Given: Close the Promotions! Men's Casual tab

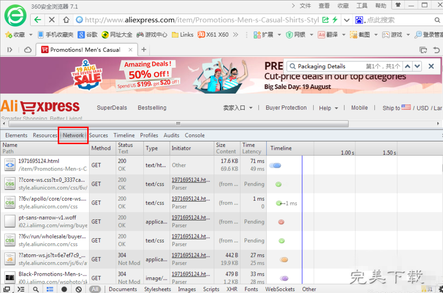Looking at the screenshot, I should pyautogui.click(x=130, y=50).
